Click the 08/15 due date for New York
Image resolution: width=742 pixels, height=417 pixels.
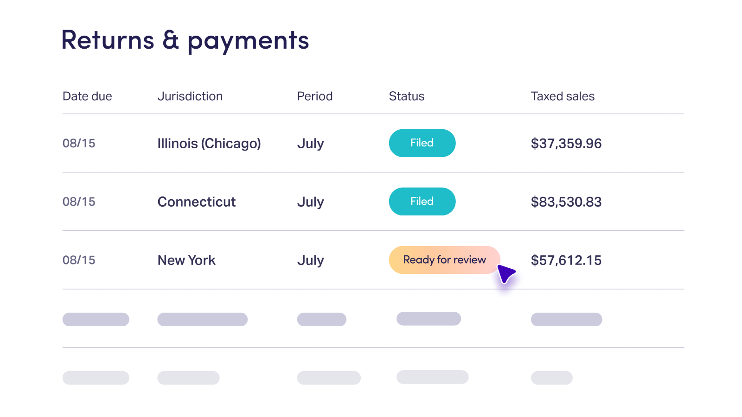79,260
